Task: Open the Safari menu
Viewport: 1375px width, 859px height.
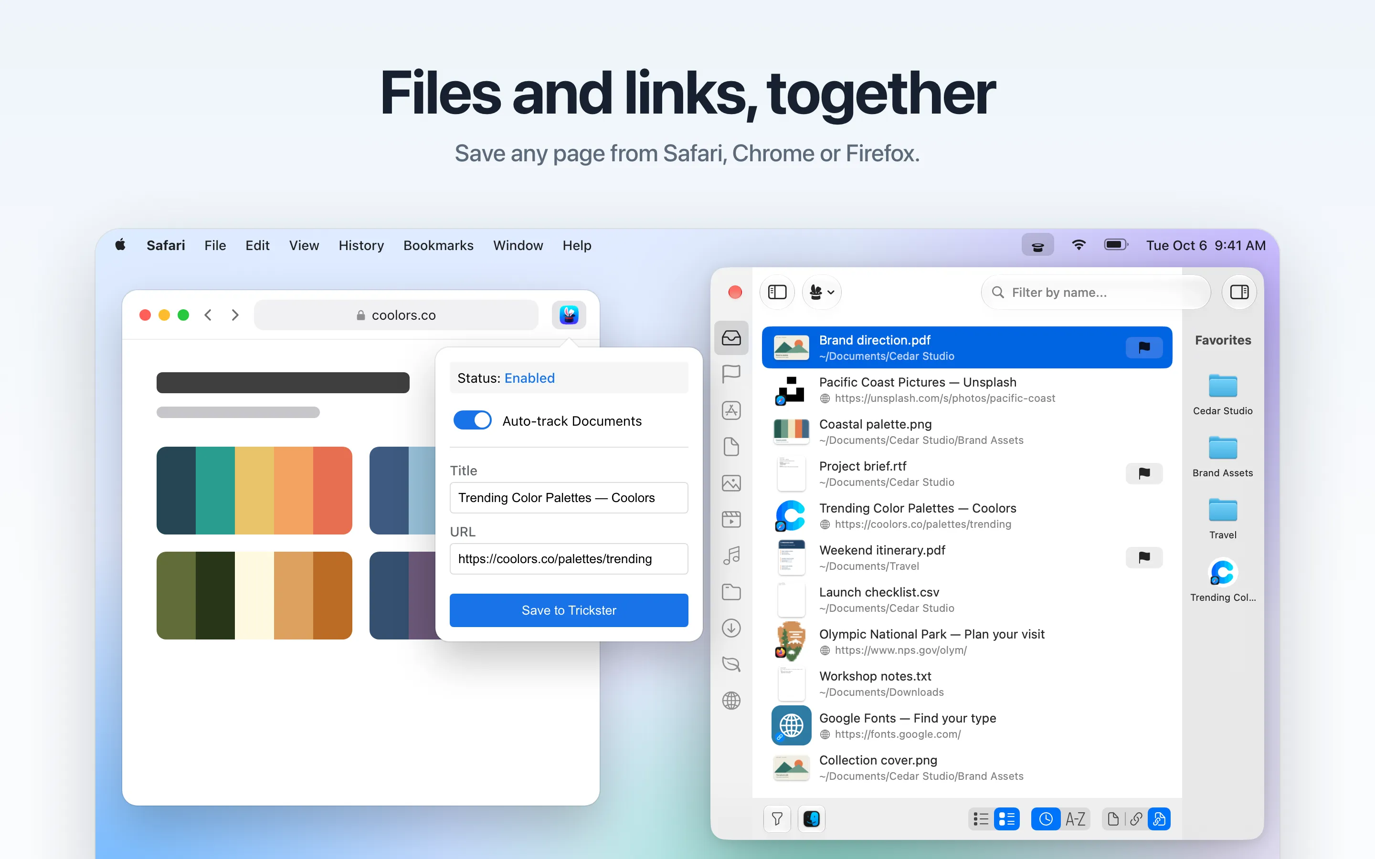Action: tap(166, 245)
